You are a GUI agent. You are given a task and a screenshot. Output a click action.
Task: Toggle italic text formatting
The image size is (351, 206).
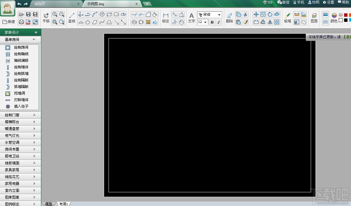[x=219, y=22]
